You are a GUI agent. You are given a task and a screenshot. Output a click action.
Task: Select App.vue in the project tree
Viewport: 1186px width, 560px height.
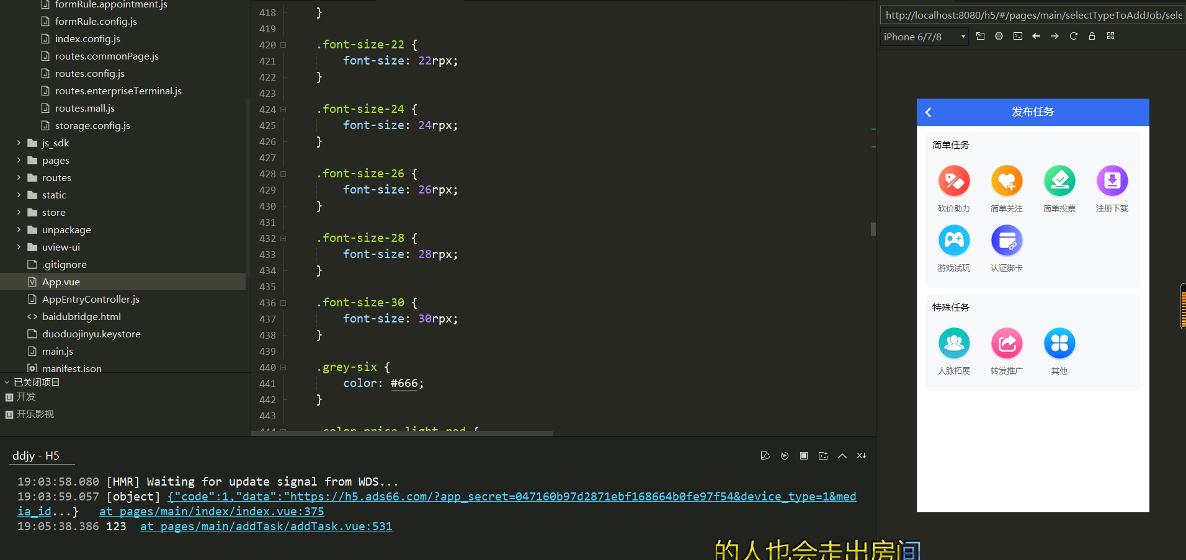[61, 282]
